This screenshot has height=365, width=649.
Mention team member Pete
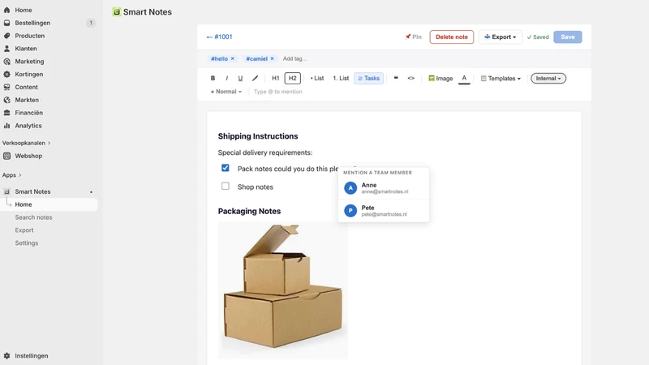383,211
